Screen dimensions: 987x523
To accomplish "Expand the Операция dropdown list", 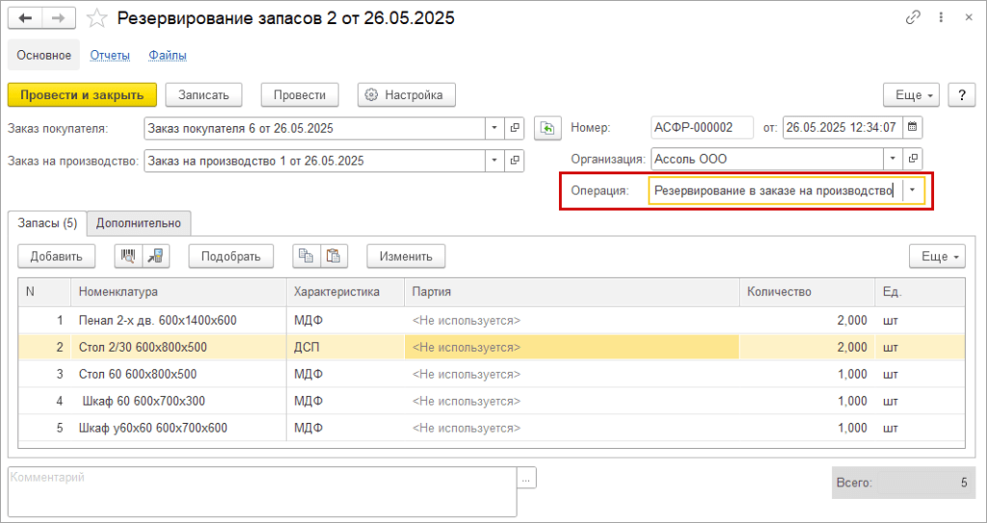I will tap(912, 191).
